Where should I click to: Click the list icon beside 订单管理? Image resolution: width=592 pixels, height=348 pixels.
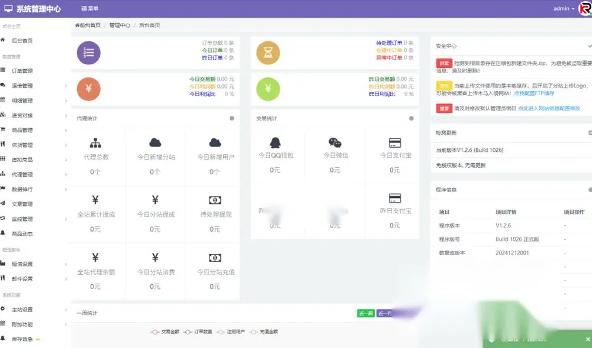pyautogui.click(x=2, y=70)
